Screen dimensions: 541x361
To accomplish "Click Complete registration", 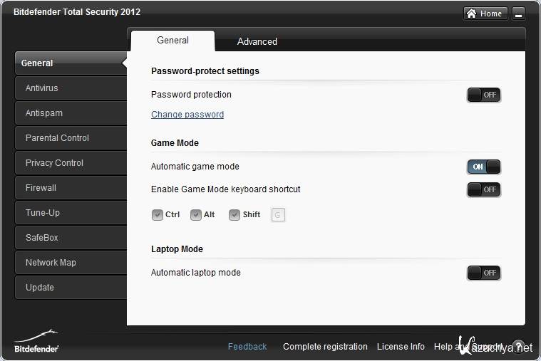I will [325, 347].
